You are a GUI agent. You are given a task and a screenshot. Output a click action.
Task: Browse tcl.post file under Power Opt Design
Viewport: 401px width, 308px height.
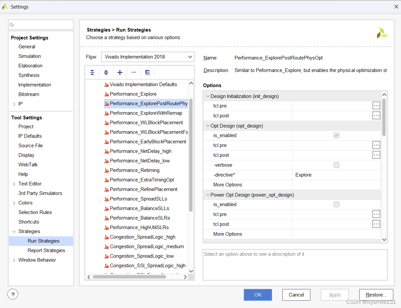[376, 224]
